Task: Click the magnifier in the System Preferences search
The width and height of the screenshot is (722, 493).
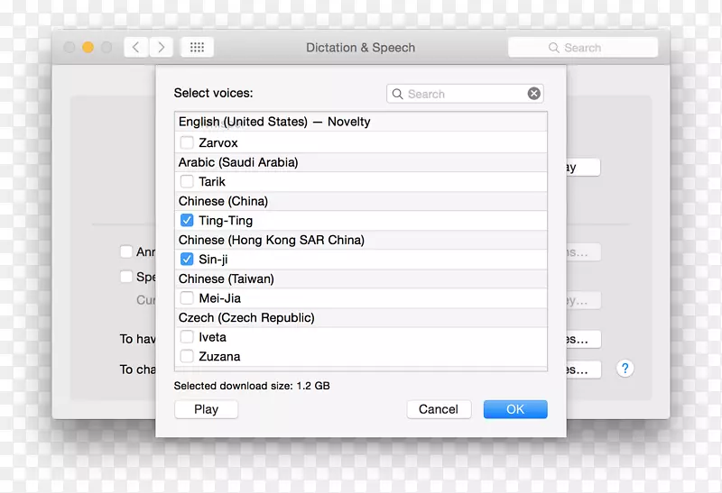Action: [x=553, y=48]
